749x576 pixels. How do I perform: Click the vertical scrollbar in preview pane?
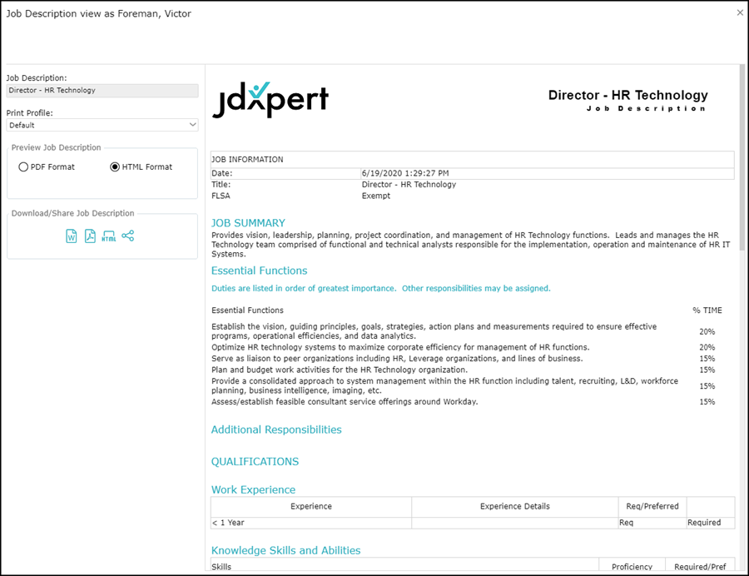[741, 250]
